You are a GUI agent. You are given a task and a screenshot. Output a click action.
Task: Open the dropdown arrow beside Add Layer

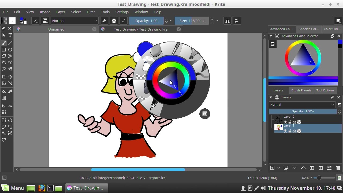(279, 168)
